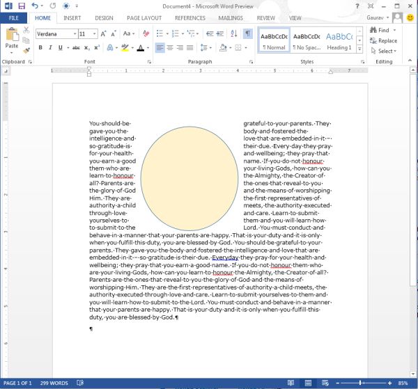Toggle show paragraph marks button
418x389 pixels.
(247, 33)
